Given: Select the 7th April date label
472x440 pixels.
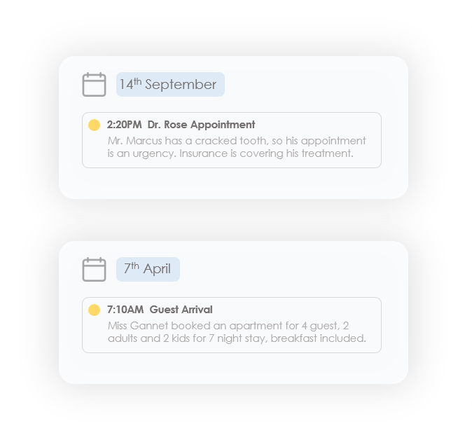Looking at the screenshot, I should coord(148,269).
